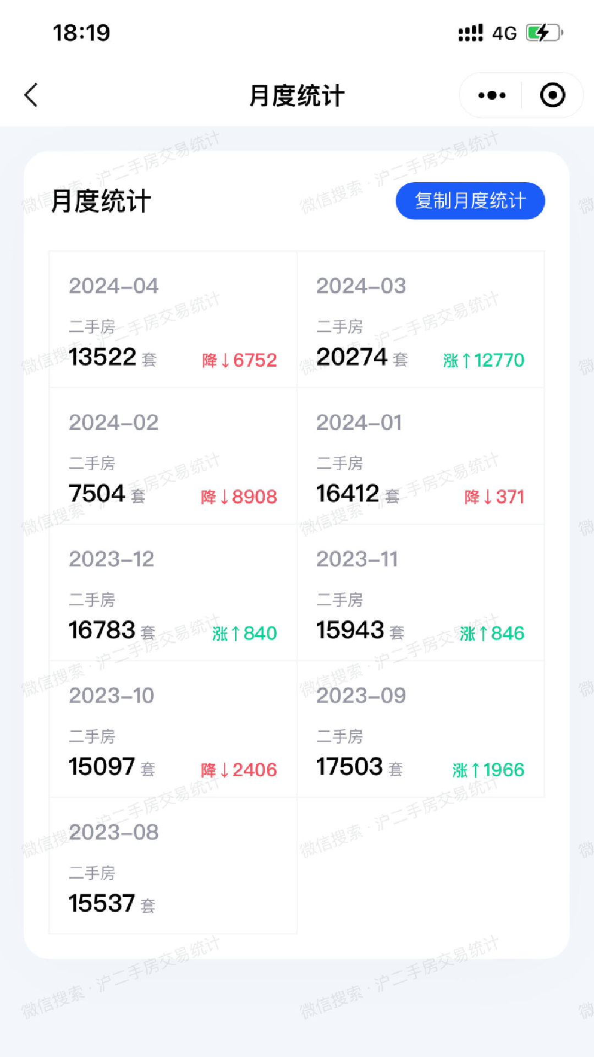
Task: Tap the green increase 12770 indicator
Action: point(484,361)
